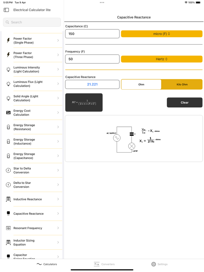Focus the Frequency input field
Image resolution: width=204 pixels, height=272 pixels.
pyautogui.click(x=92, y=59)
